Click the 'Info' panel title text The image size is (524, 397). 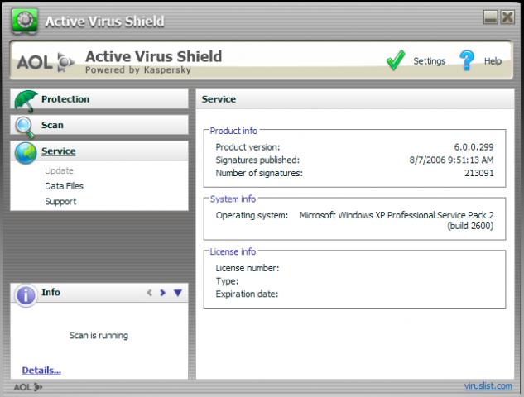[x=50, y=292]
